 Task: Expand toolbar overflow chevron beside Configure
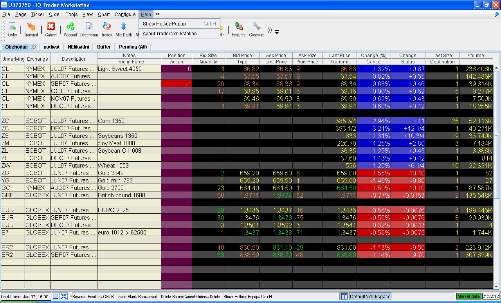click(270, 31)
